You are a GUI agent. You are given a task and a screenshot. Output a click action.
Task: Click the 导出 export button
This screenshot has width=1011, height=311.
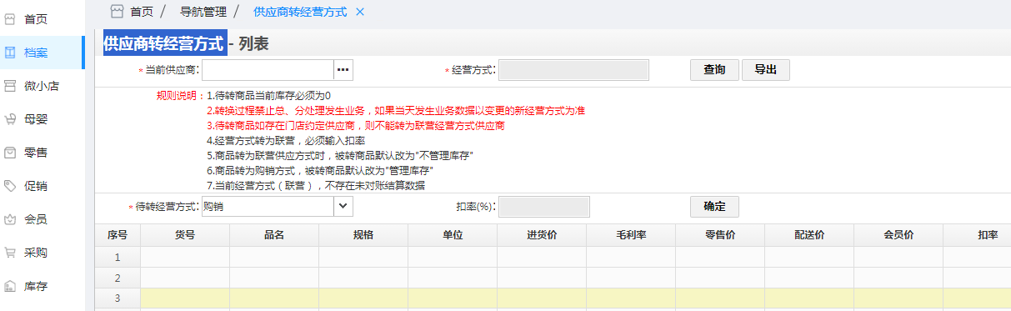[x=766, y=70]
